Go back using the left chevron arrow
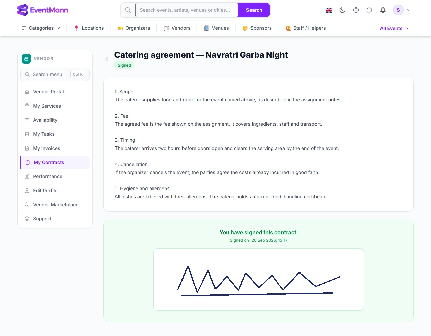431x336 pixels. [x=107, y=59]
